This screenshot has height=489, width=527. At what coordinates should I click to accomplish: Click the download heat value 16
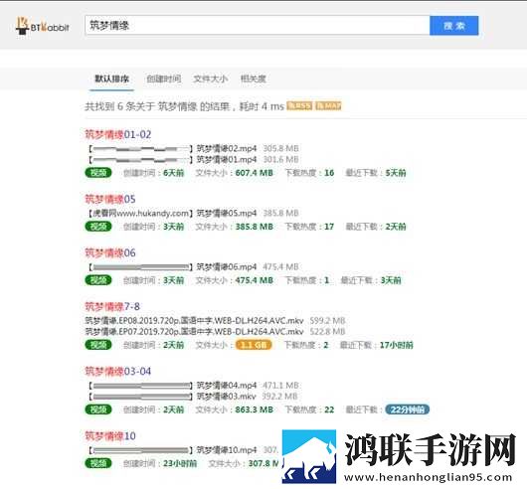click(329, 173)
